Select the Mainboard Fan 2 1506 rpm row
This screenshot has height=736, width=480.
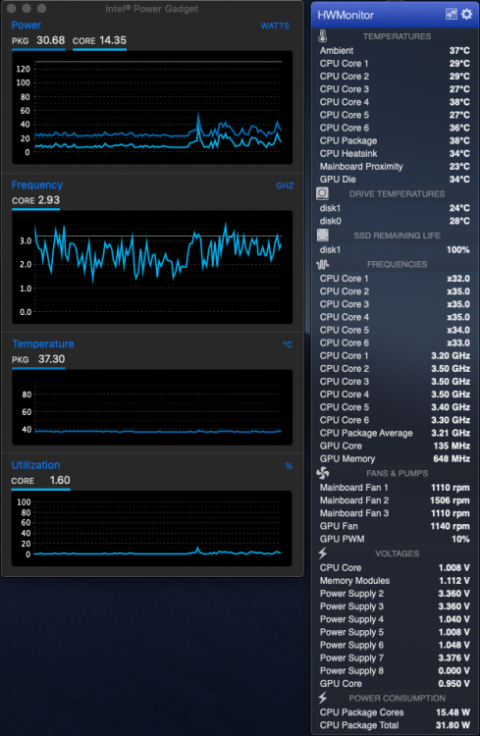click(395, 500)
